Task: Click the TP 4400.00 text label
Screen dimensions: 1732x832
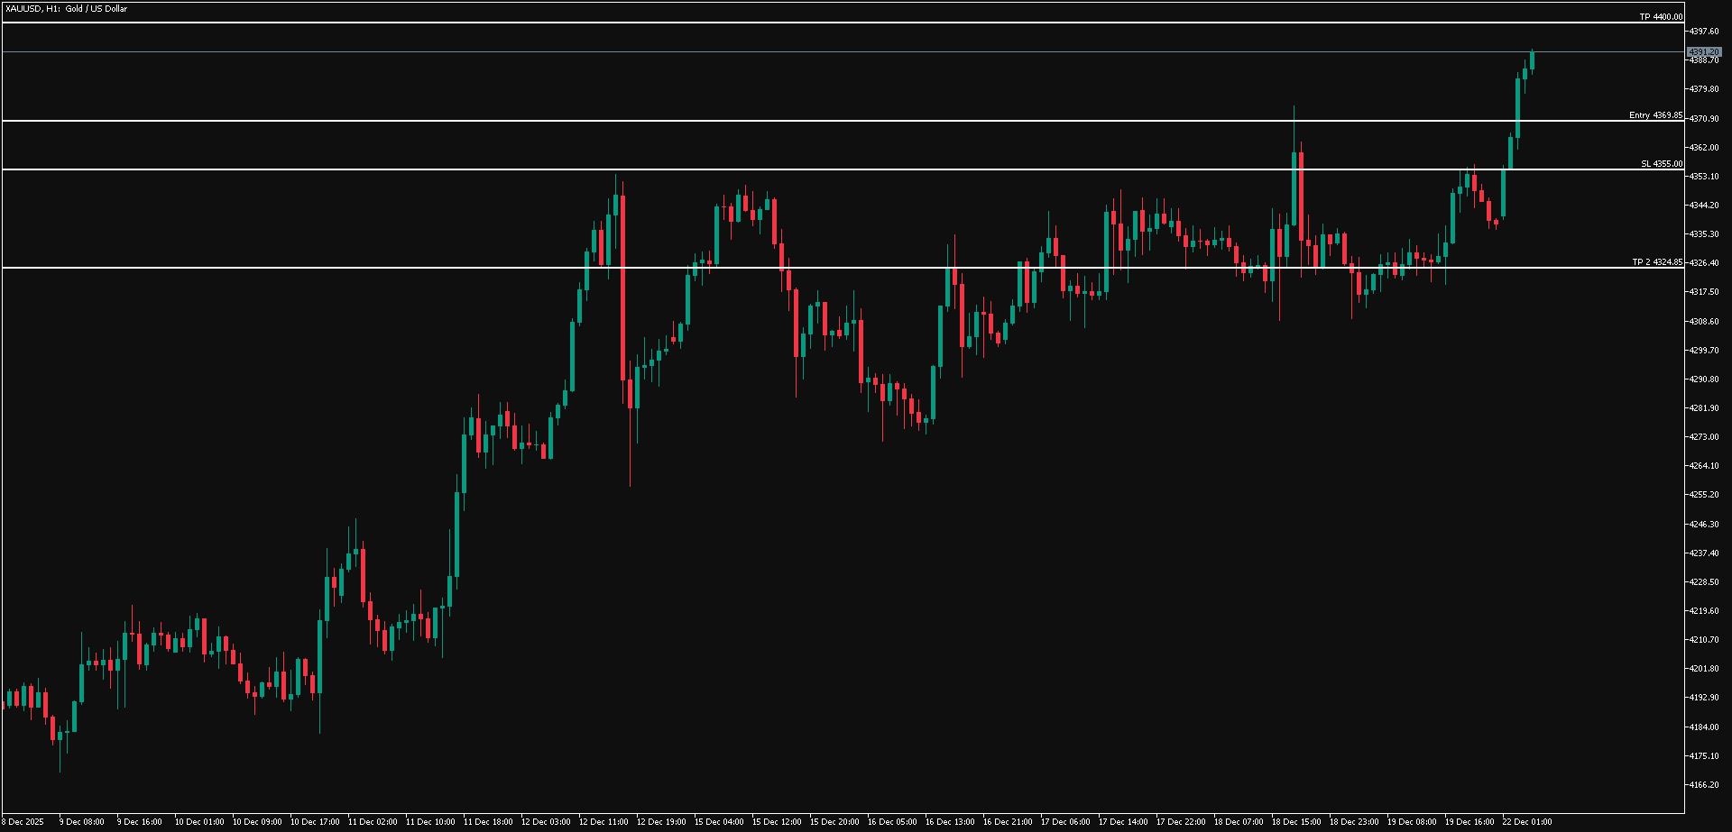Action: tap(1660, 15)
